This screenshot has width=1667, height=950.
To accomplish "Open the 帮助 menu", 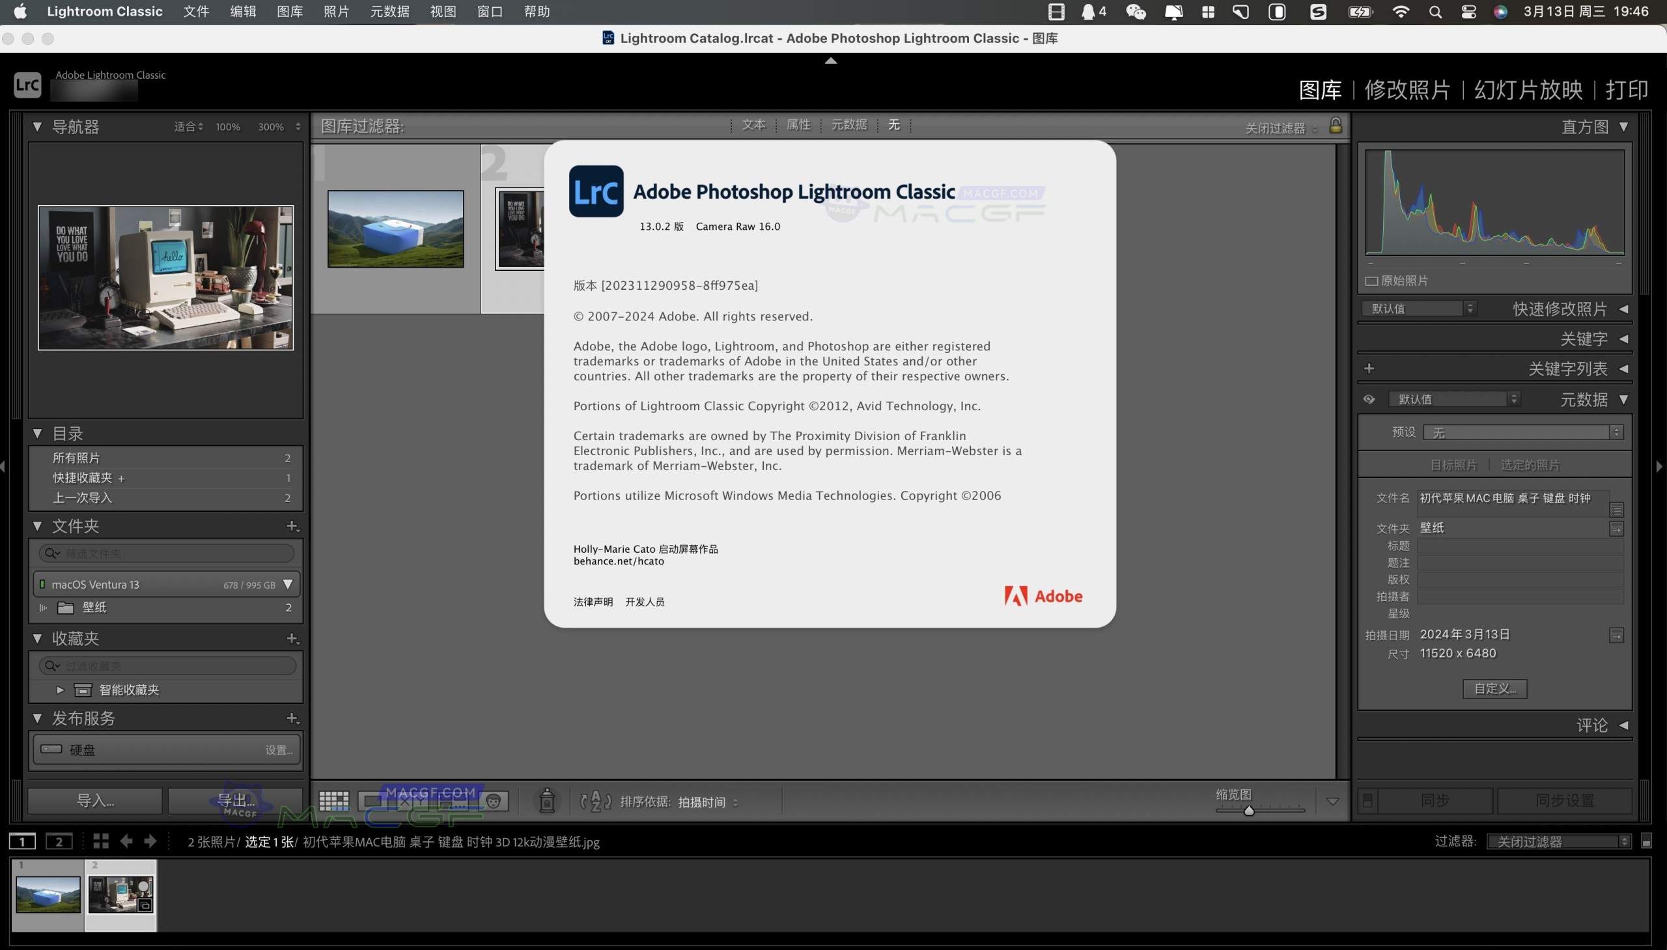I will [537, 11].
